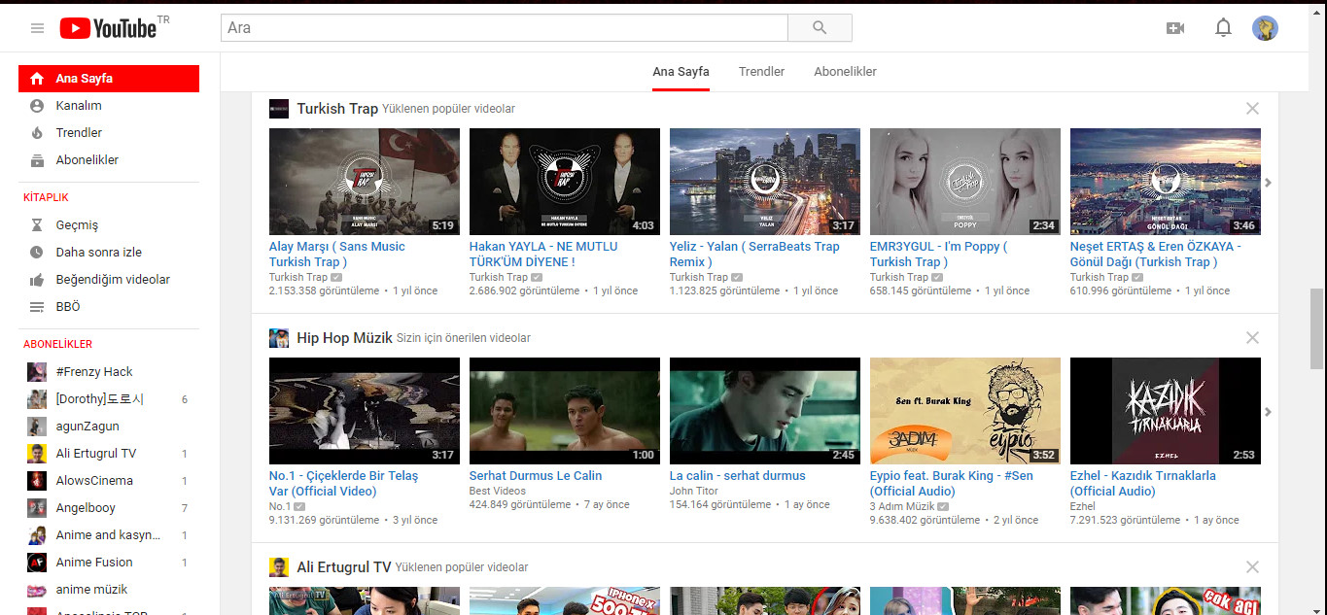Viewport: 1327px width, 615px height.
Task: Dismiss the Hip Hop Müzik section
Action: click(x=1252, y=338)
